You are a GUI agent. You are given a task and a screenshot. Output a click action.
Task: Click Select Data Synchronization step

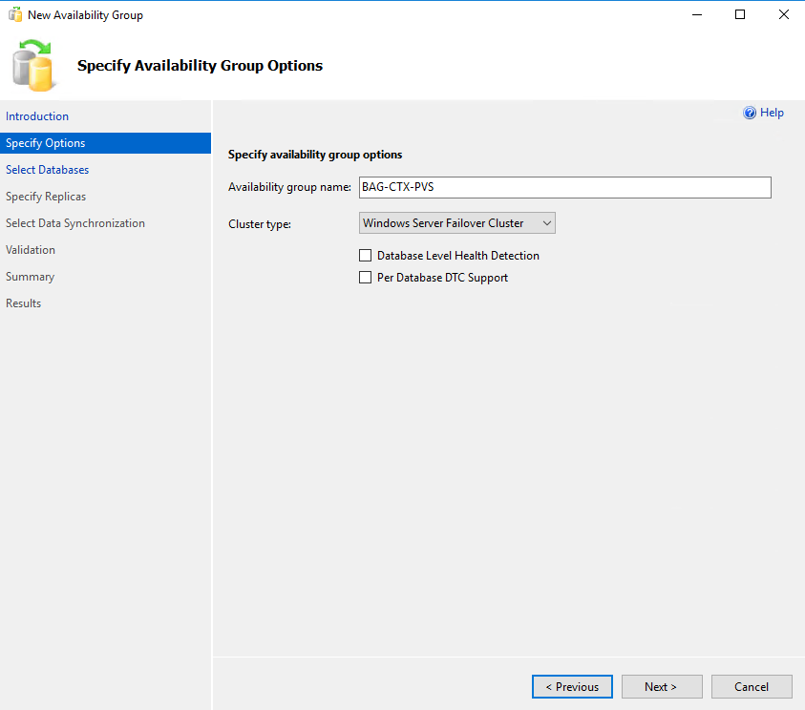(x=75, y=223)
